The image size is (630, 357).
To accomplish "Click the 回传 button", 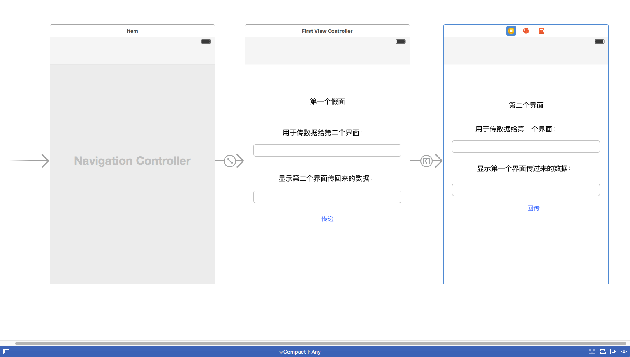I will [533, 208].
